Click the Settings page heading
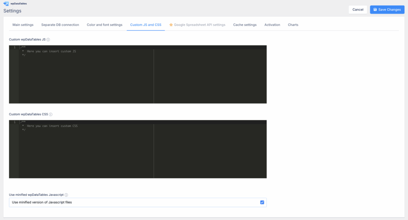Screen dimensions: 408x220 click(x=12, y=11)
